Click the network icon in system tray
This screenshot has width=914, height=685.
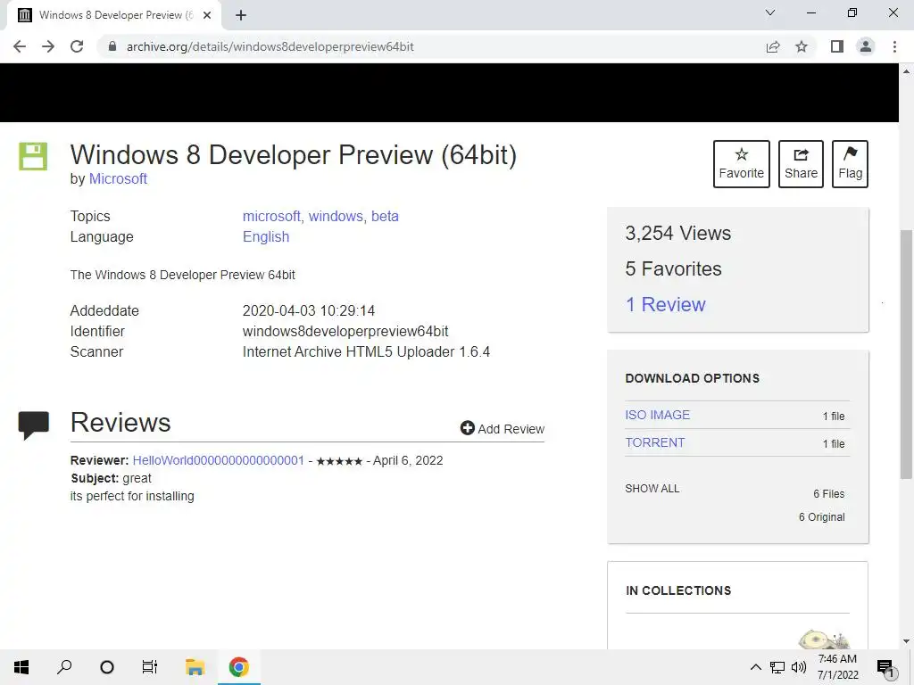[777, 667]
